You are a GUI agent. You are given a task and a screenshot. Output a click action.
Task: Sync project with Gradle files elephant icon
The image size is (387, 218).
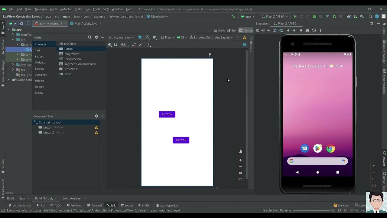[349, 16]
